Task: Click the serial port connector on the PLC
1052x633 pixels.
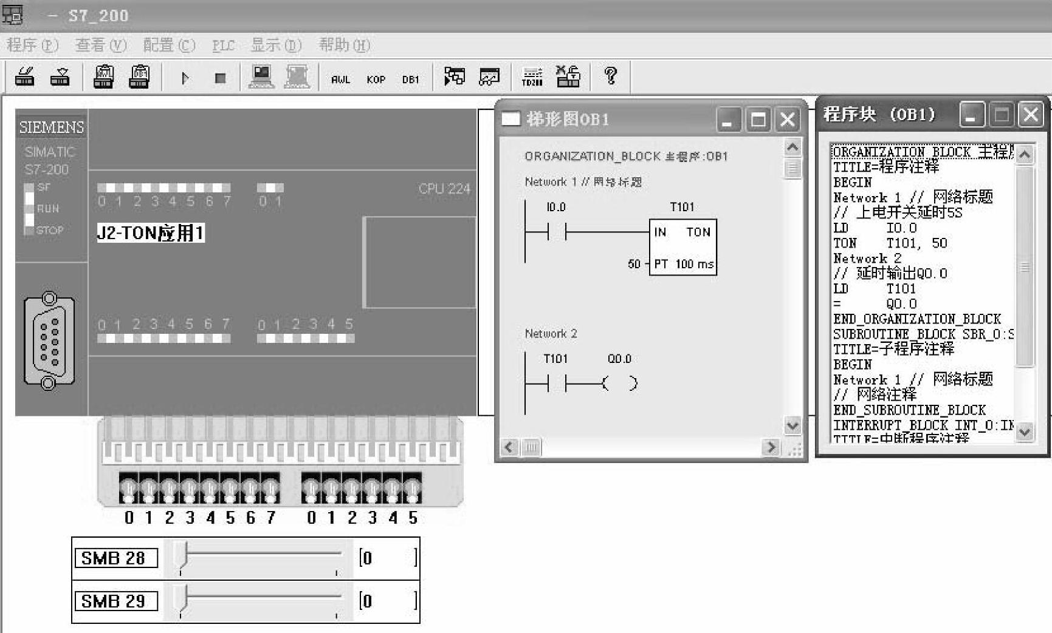Action: [49, 341]
